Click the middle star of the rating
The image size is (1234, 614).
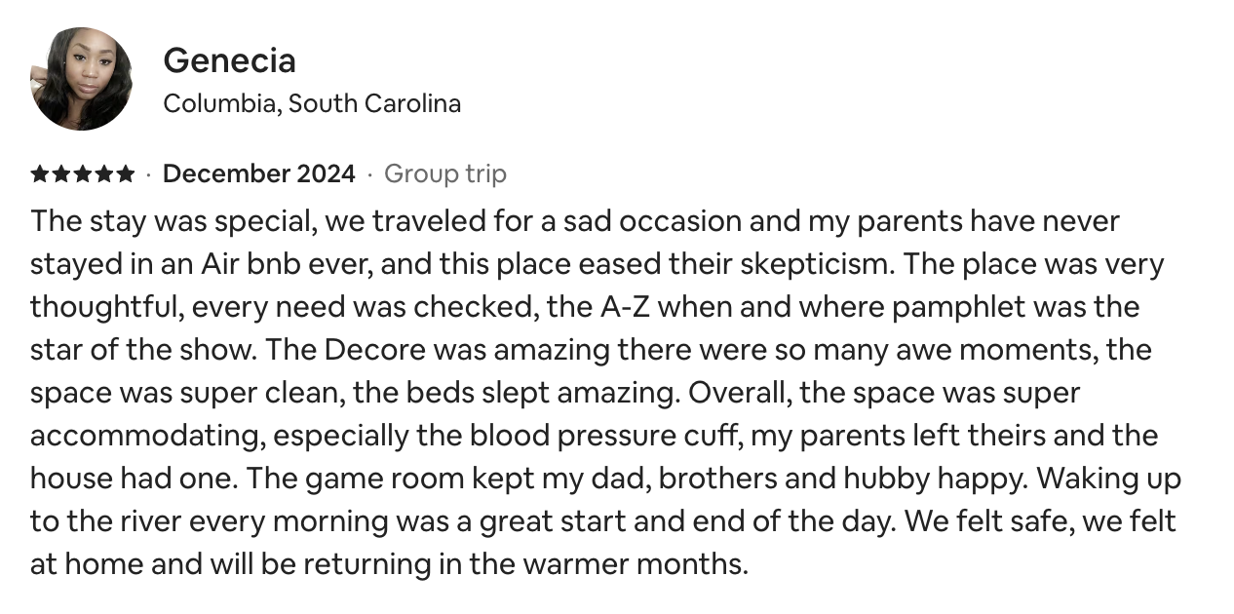(x=83, y=174)
